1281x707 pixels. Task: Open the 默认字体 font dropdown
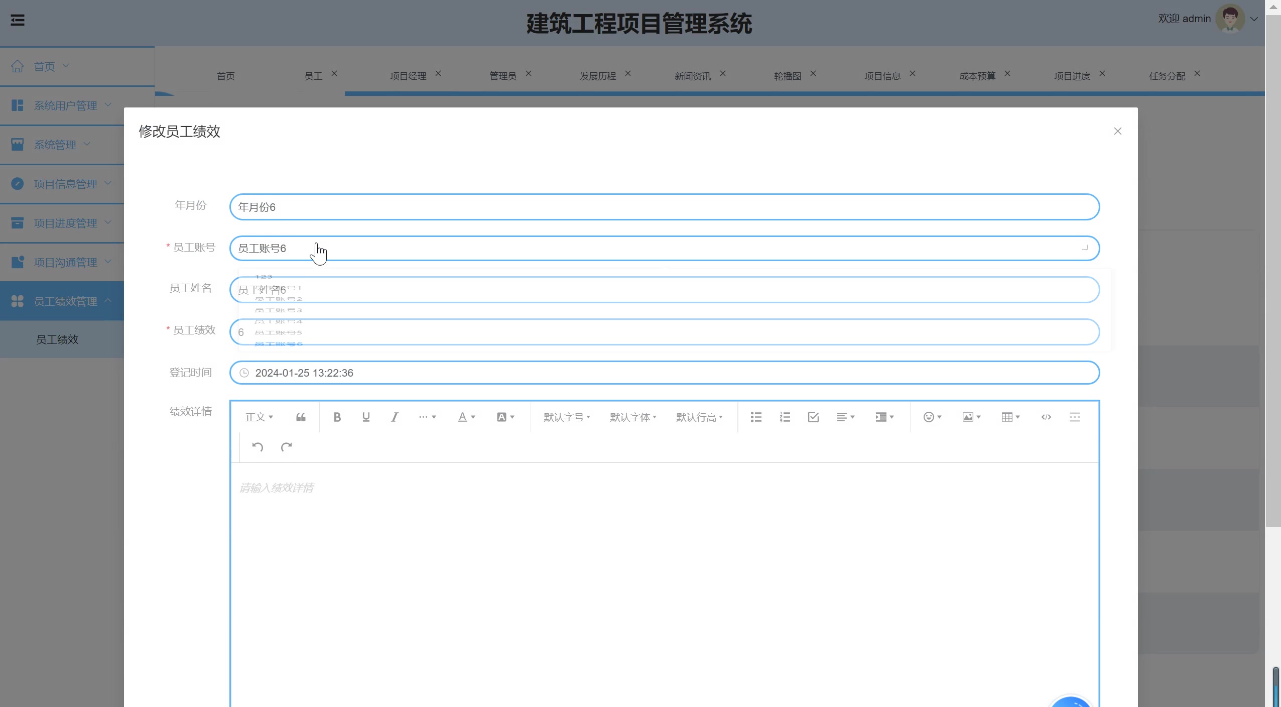tap(632, 417)
